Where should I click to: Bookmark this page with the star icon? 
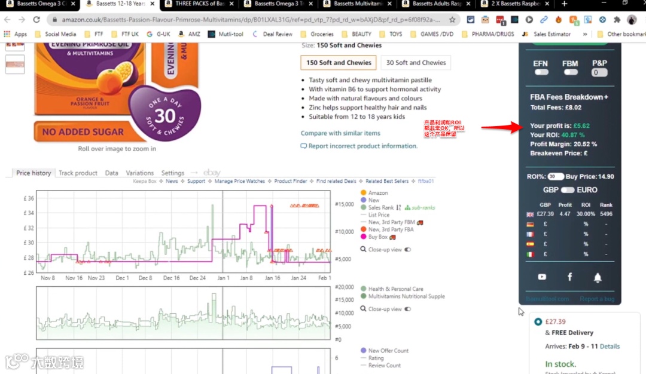coord(452,19)
